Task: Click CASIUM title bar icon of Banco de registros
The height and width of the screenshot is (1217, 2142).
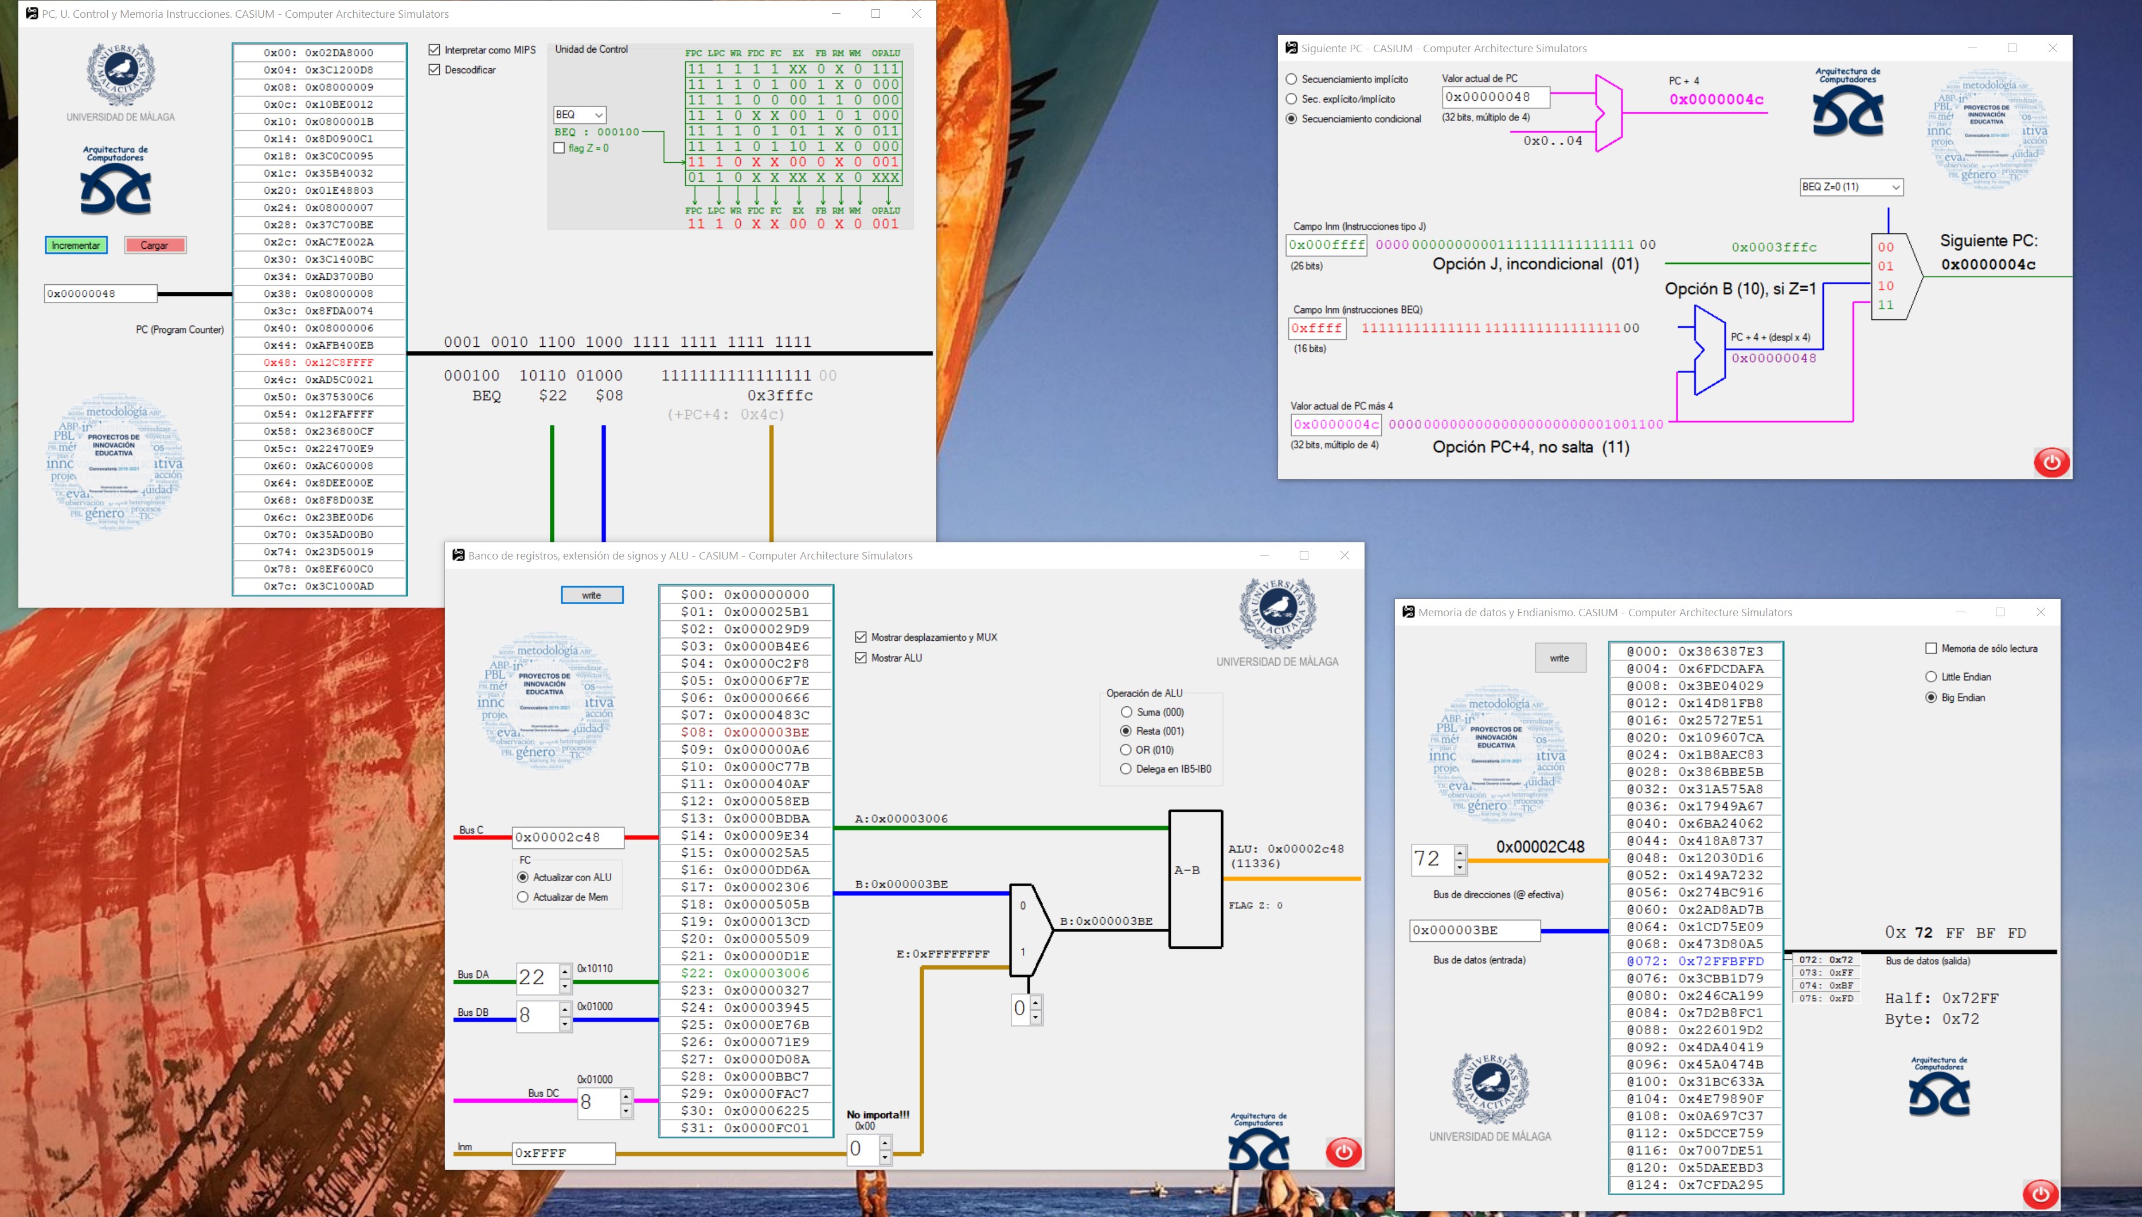Action: [x=458, y=555]
